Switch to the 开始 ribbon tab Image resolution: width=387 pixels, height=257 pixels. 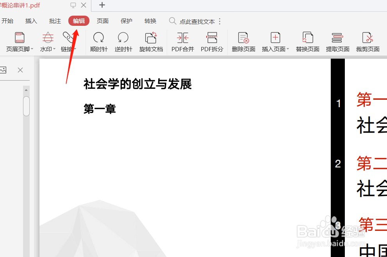[x=7, y=21]
